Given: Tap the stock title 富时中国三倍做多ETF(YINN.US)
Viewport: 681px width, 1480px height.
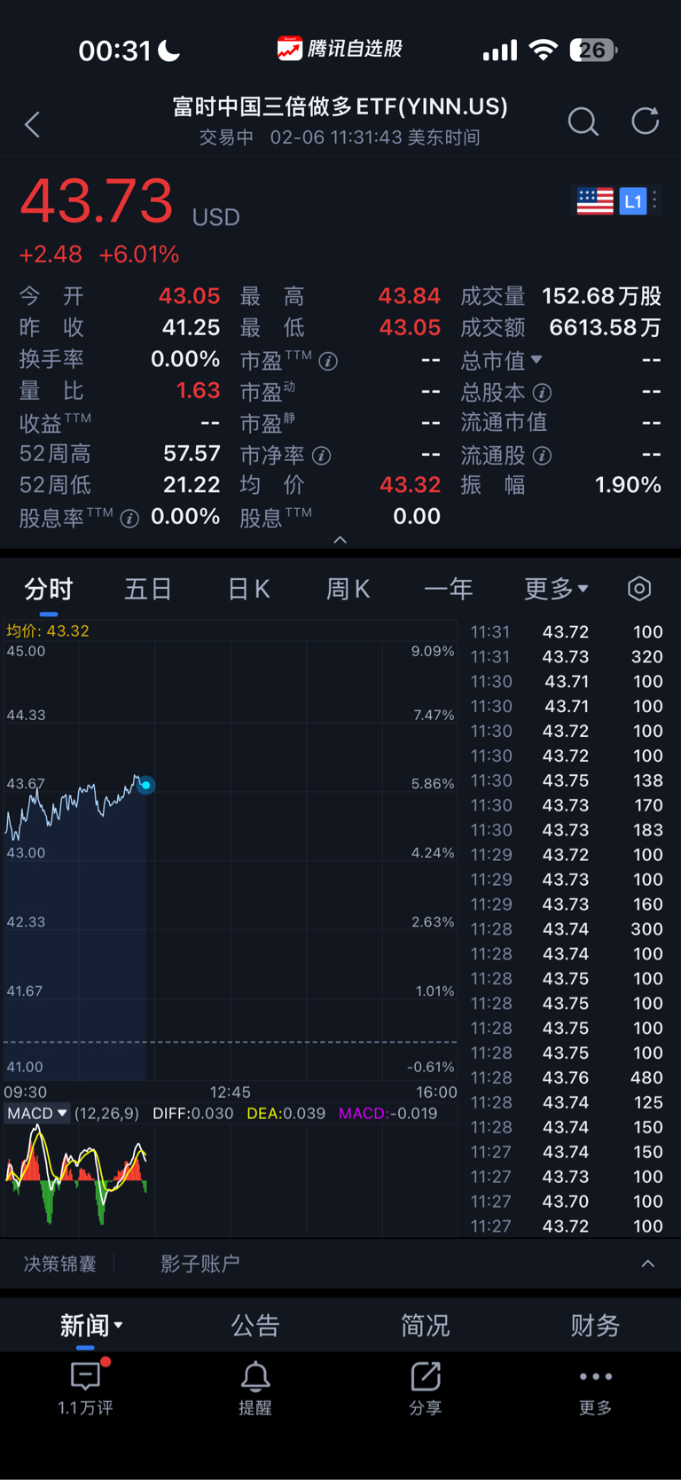Looking at the screenshot, I should 340,106.
